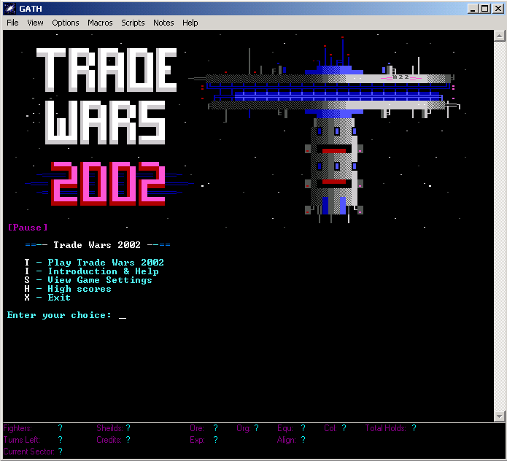Image resolution: width=507 pixels, height=461 pixels.
Task: Open the Options menu
Action: tap(66, 23)
